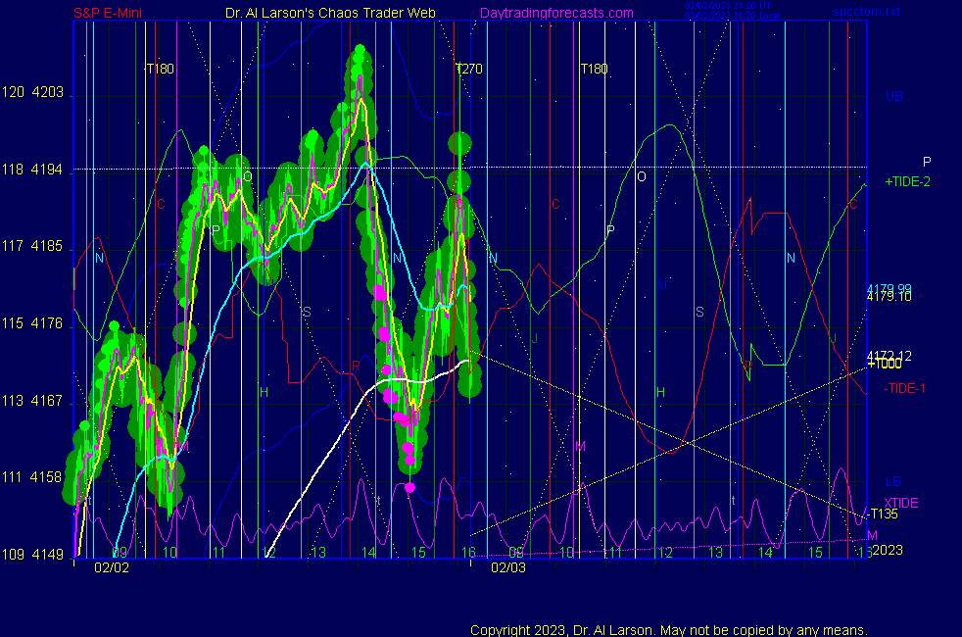
Task: Click the XTIDE legend label
Action: coord(900,503)
